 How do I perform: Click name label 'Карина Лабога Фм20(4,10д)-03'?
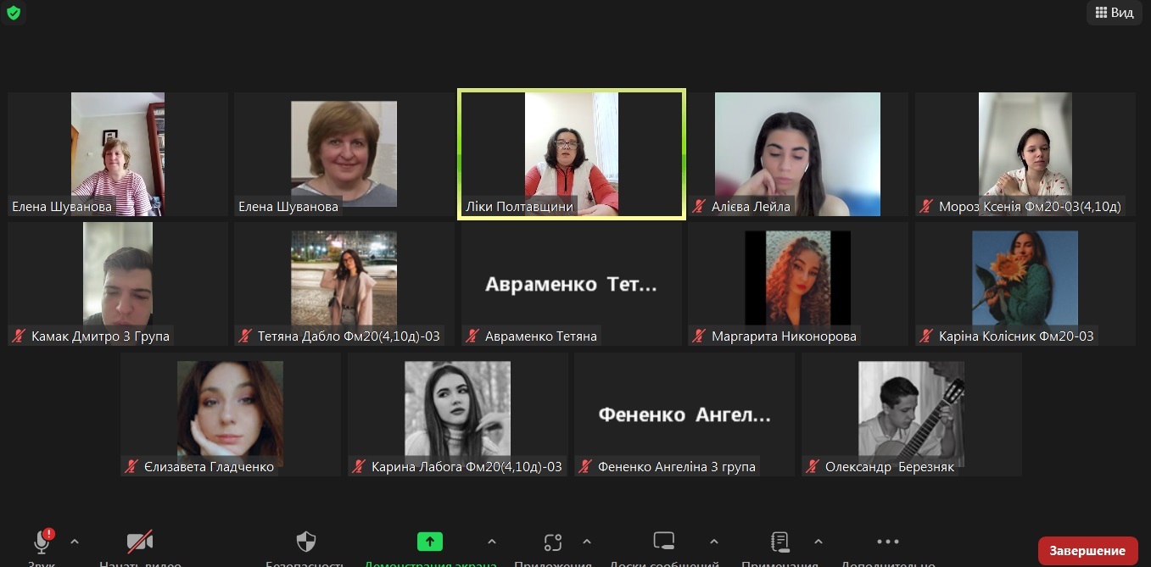(467, 467)
